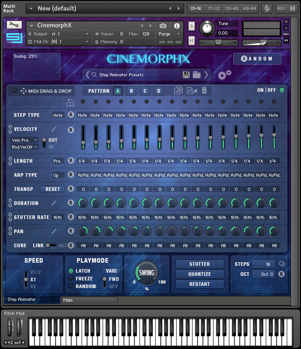Screen dimensions: 301x349
Task: Click the Step Animator Presets search field
Action: 138,75
